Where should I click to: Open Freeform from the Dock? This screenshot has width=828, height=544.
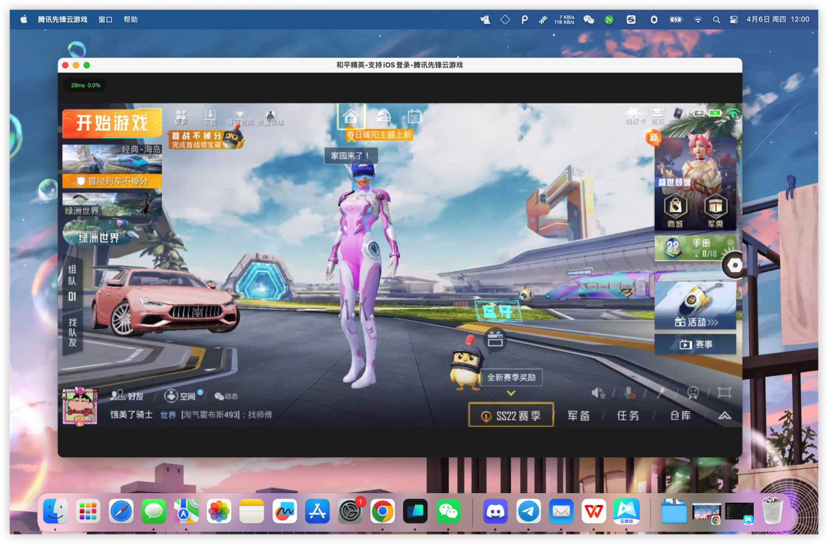click(285, 511)
